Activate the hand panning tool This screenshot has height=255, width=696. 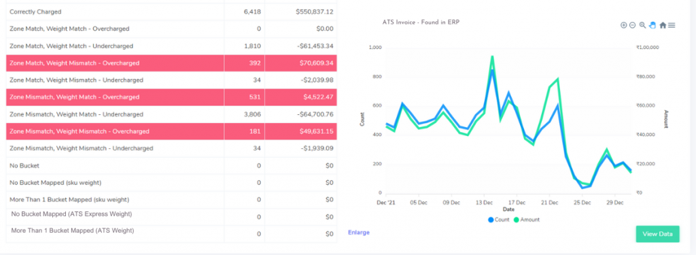point(652,25)
